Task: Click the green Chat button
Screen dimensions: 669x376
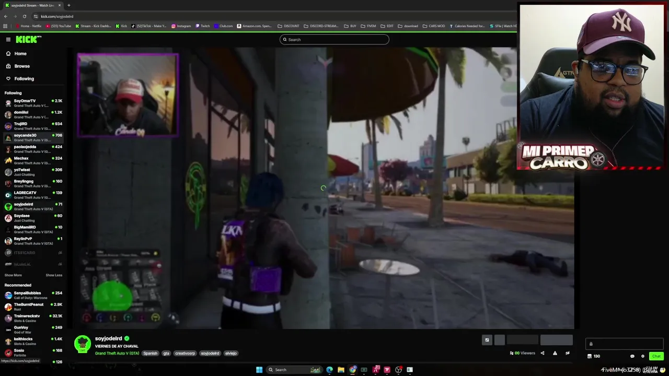Action: pyautogui.click(x=656, y=356)
